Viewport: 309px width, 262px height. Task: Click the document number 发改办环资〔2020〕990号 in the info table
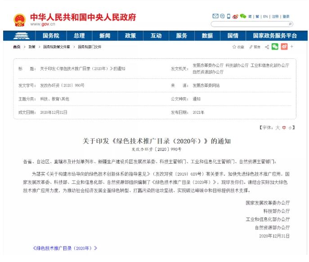point(62,85)
